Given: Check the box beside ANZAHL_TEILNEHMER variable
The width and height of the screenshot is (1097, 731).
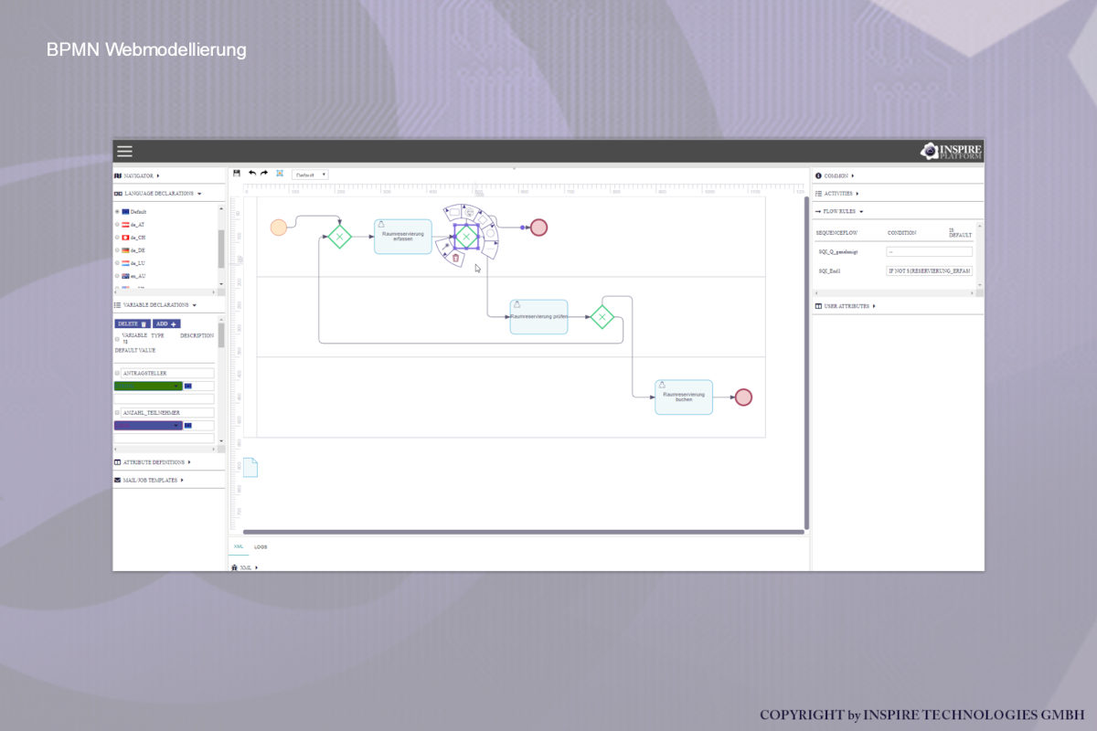Looking at the screenshot, I should (117, 412).
